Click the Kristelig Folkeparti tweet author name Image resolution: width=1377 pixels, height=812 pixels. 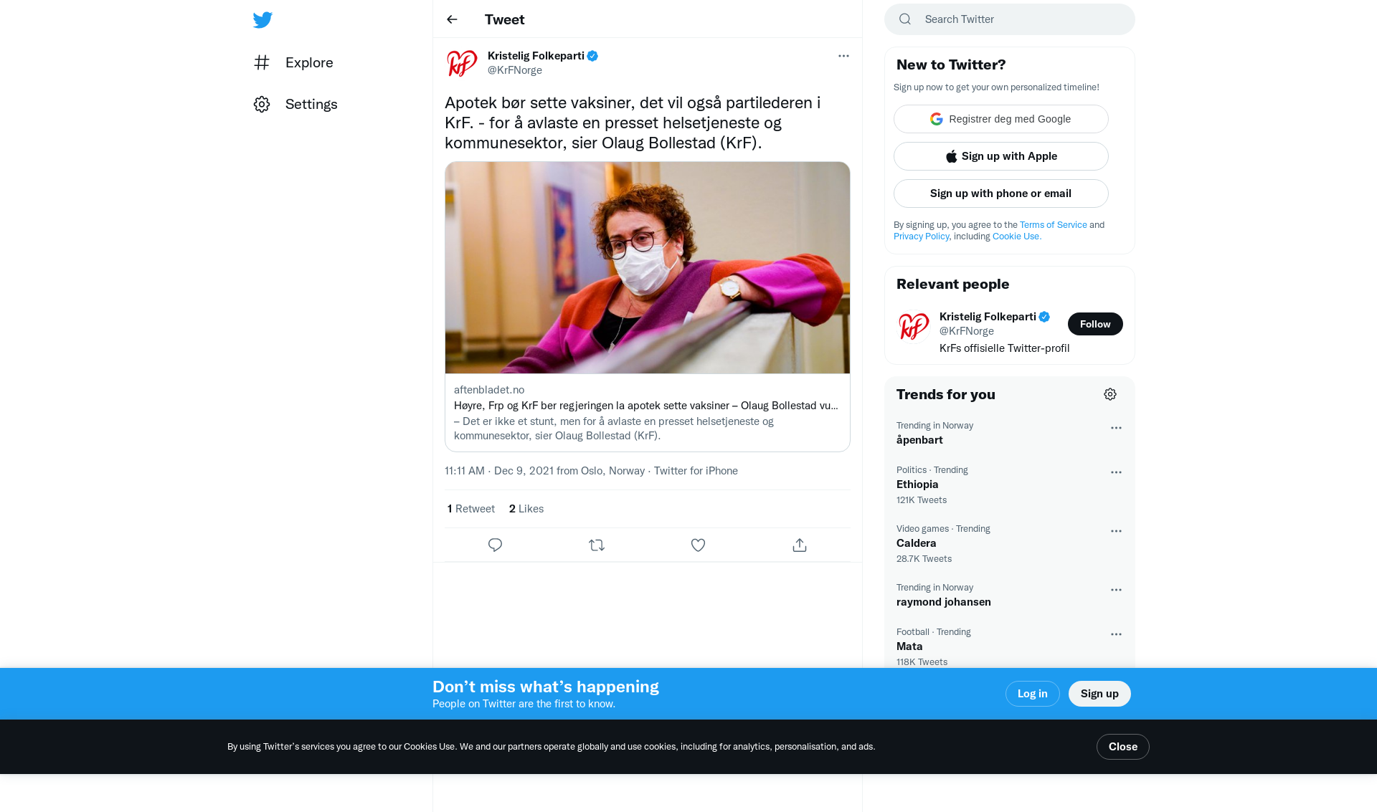click(536, 56)
